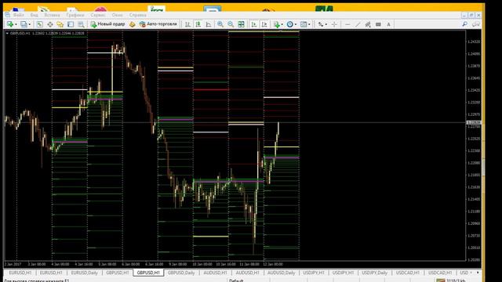Toggle chart shift from right border

tap(264, 24)
